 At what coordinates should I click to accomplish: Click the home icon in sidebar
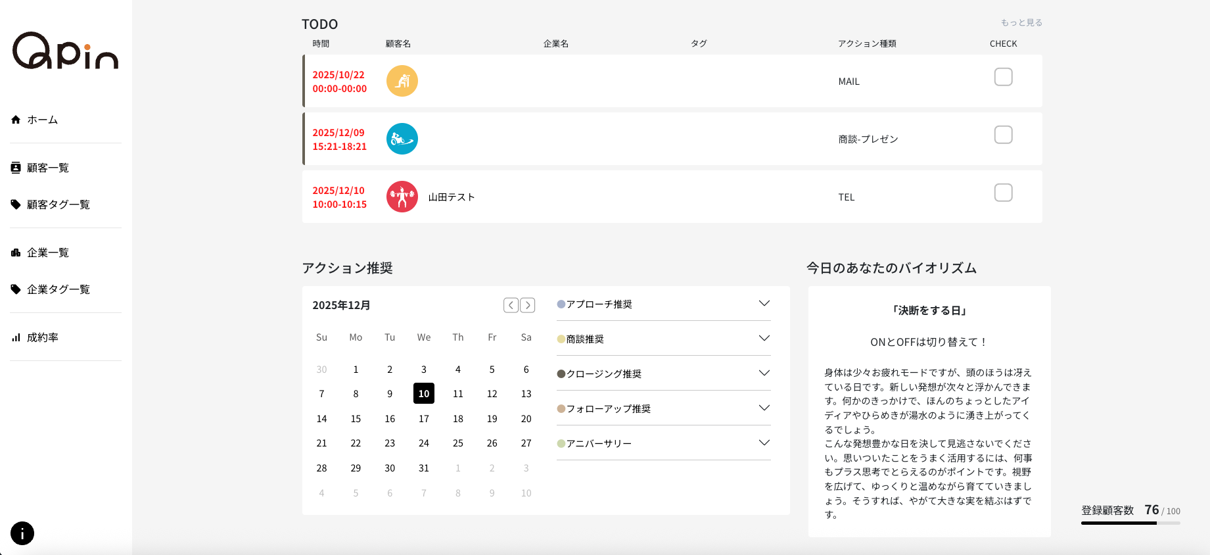16,120
